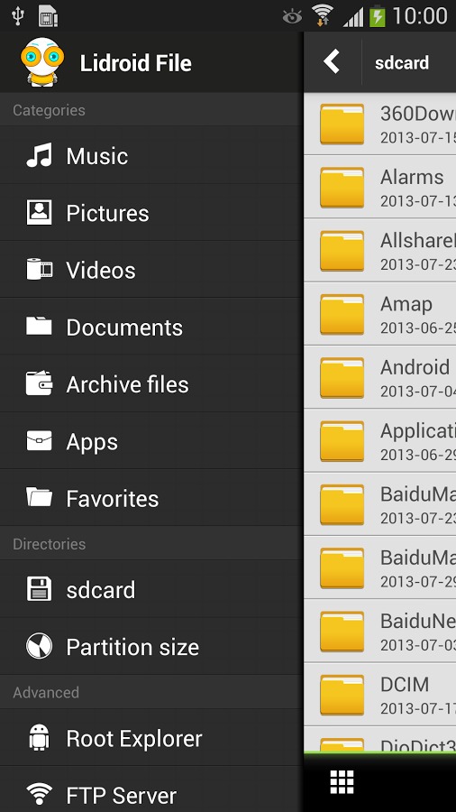Open the Favorites folder entry
Screen dimensions: 456x812
[x=151, y=498]
